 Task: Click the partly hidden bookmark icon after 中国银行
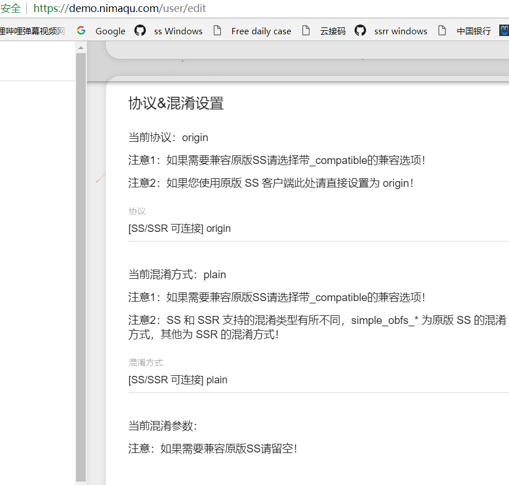coord(504,30)
